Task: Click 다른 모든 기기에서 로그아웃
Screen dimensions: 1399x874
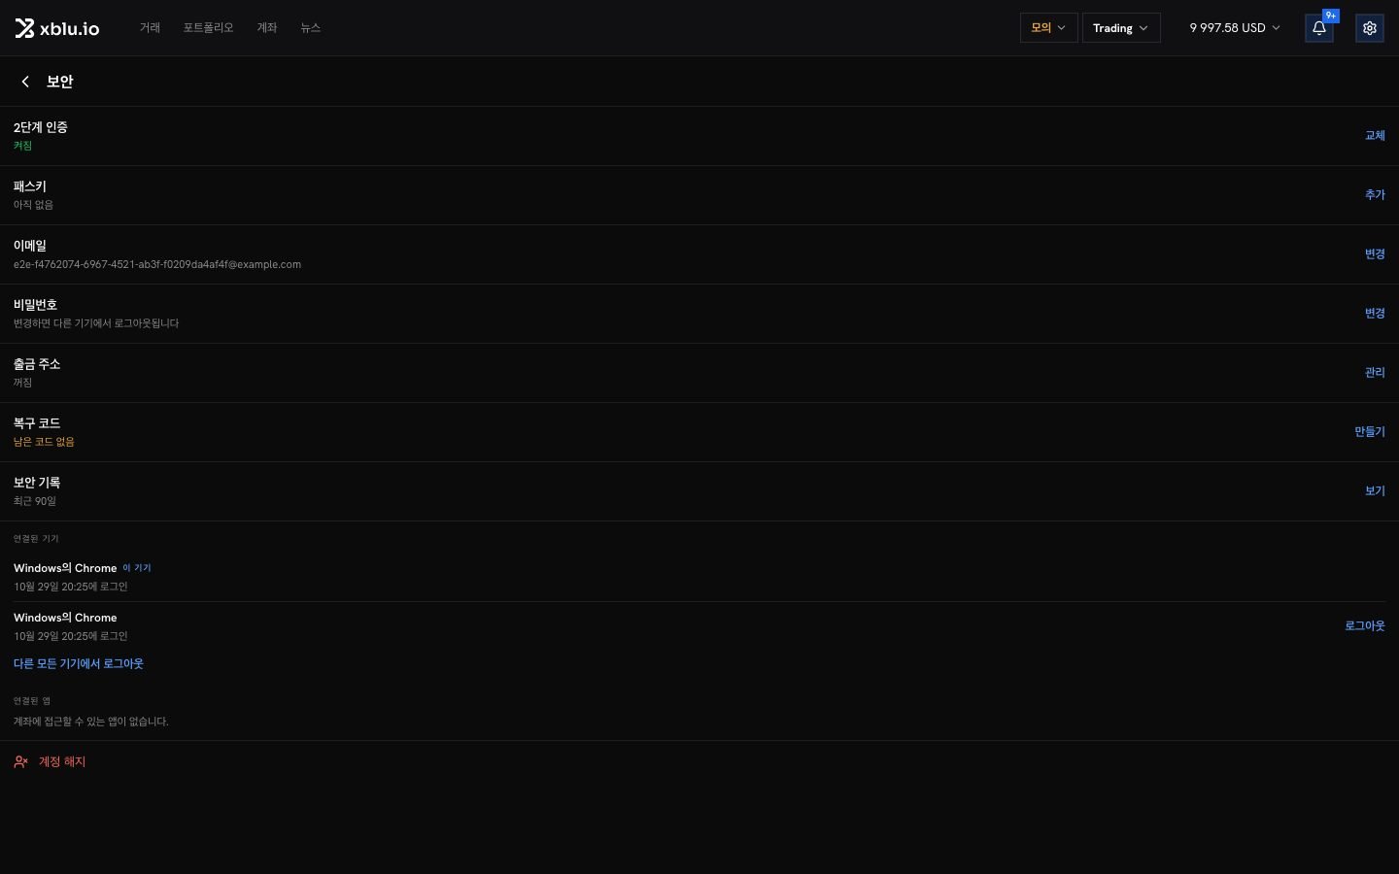Action: tap(79, 664)
